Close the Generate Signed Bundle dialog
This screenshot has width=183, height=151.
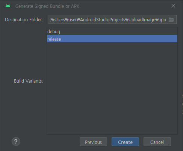point(173,6)
